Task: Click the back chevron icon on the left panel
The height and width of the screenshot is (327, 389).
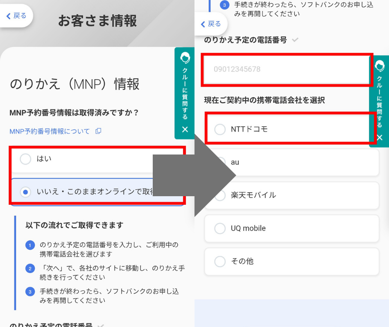Action: point(9,15)
